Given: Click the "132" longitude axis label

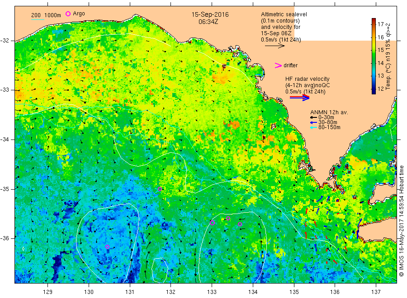Looking at the screenshot, I should tap(171, 292).
